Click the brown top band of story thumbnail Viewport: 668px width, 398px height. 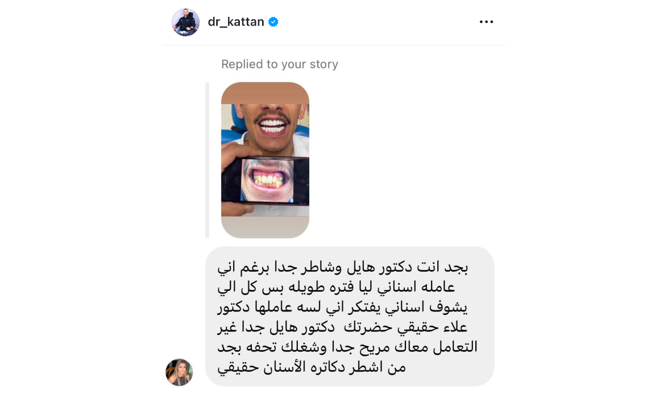(x=265, y=93)
